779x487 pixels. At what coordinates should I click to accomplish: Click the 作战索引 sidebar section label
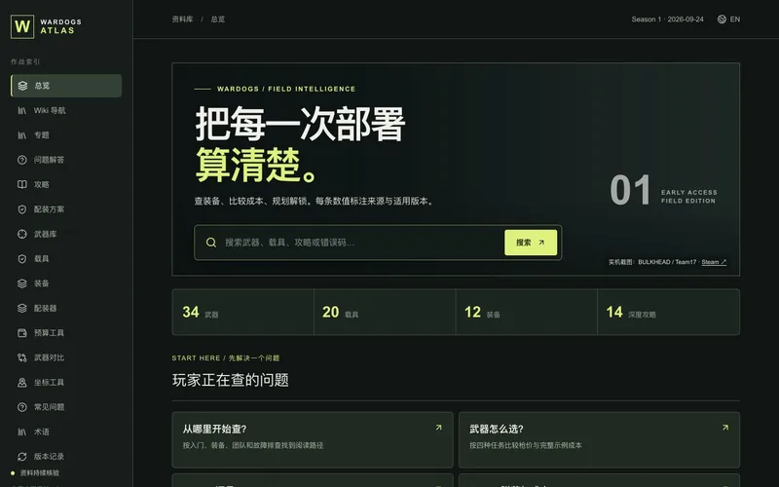point(25,61)
